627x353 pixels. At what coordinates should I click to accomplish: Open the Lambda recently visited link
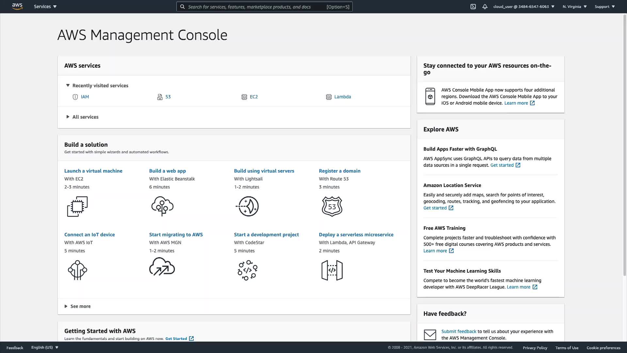click(342, 97)
